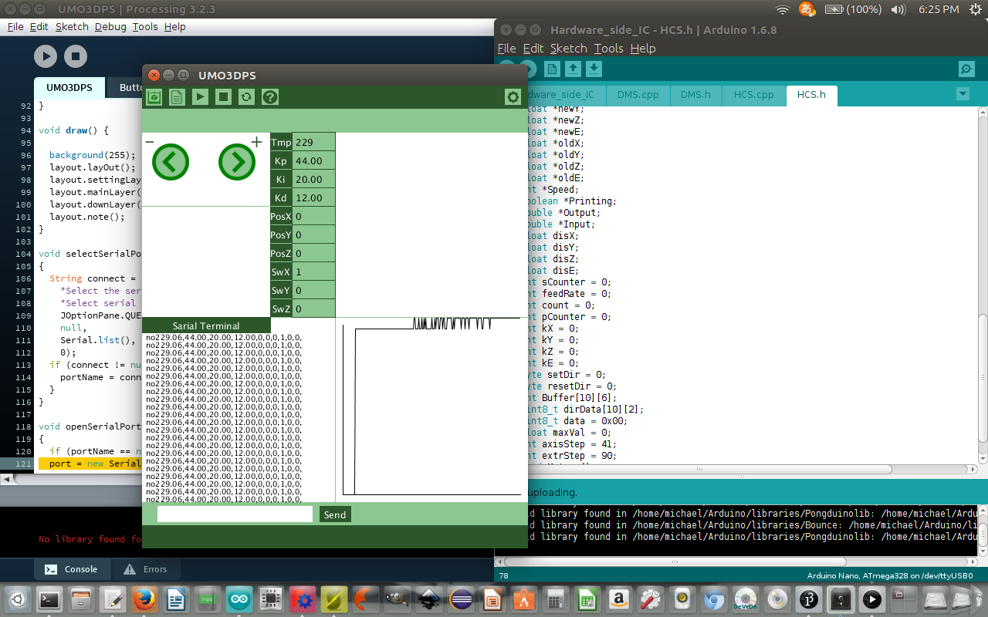Open the Debug menu in Processing
This screenshot has width=988, height=617.
point(110,26)
